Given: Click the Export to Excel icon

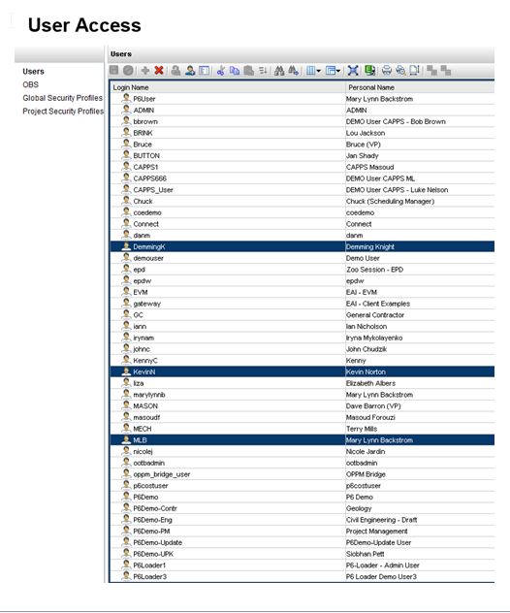Looking at the screenshot, I should coord(369,71).
